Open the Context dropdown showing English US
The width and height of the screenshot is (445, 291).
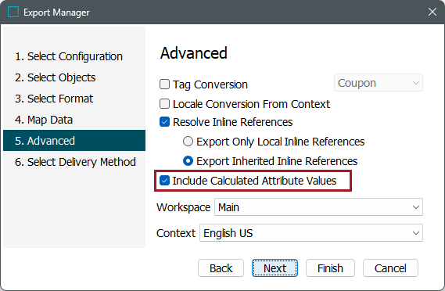[311, 233]
